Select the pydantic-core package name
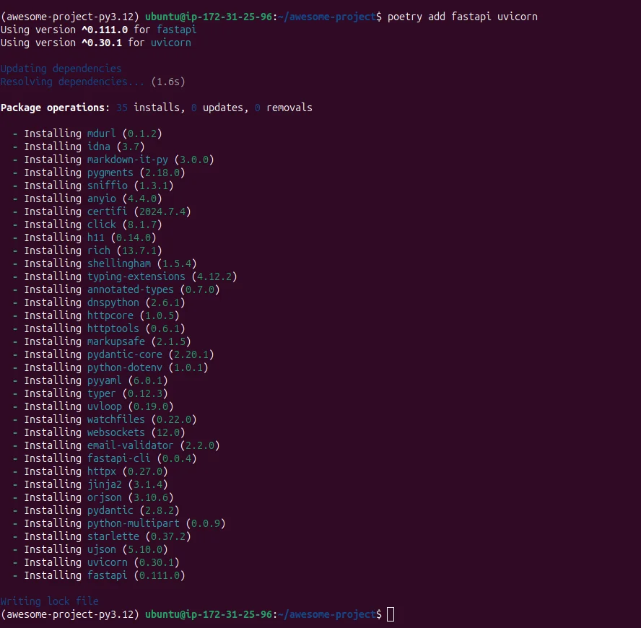The height and width of the screenshot is (628, 641). click(x=125, y=354)
